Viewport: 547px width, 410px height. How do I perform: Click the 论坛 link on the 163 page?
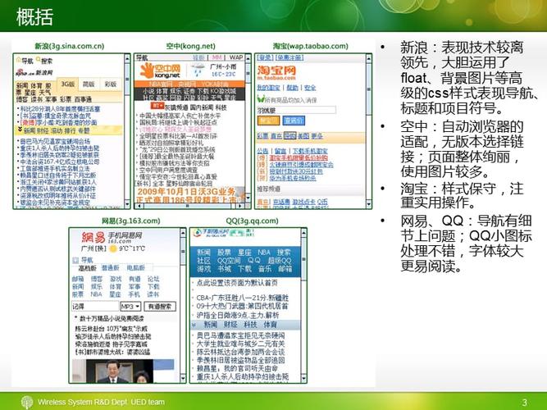tap(153, 279)
